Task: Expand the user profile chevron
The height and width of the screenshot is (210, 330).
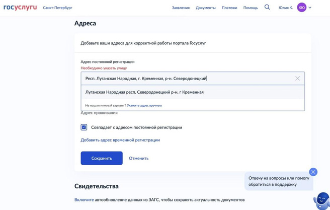Action: click(x=310, y=8)
